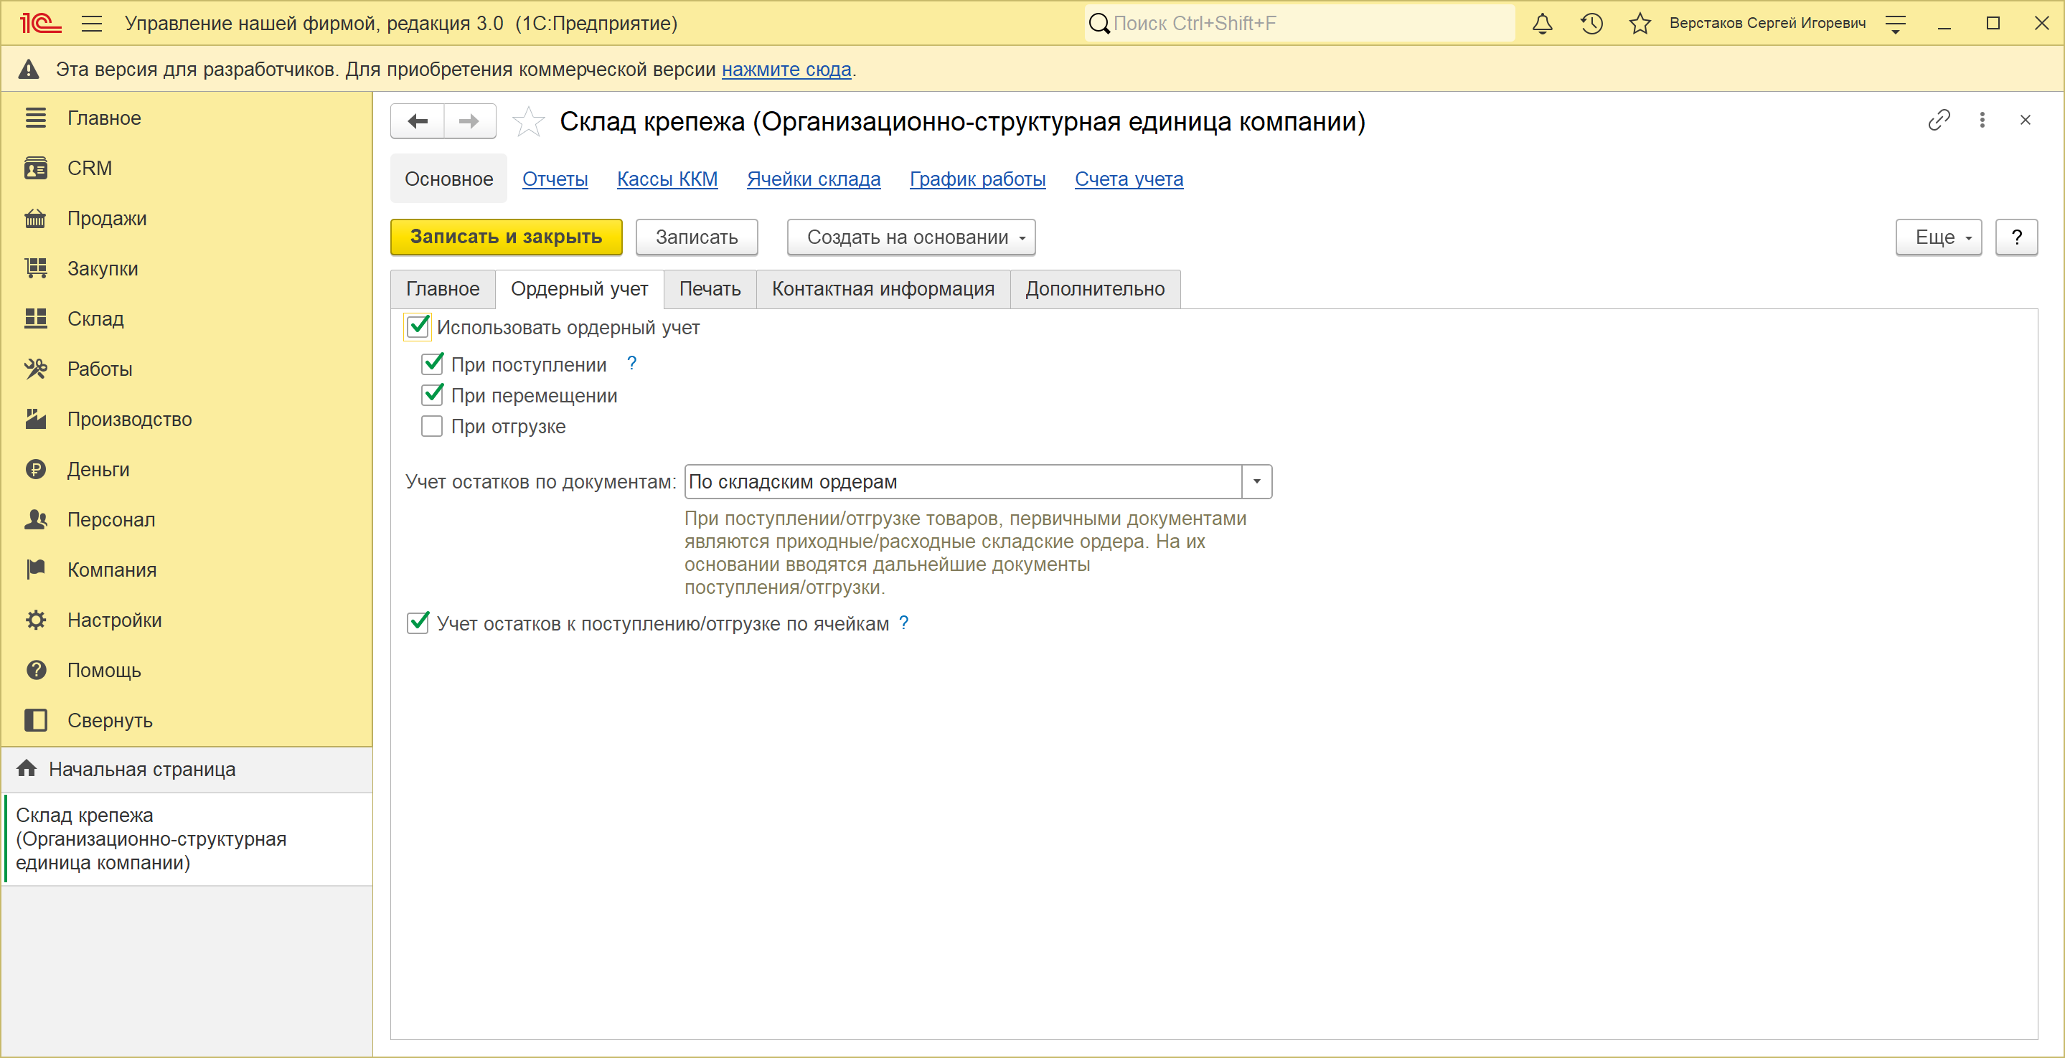Go back with the left arrow button
Screen dimensions: 2065x1058
418,121
